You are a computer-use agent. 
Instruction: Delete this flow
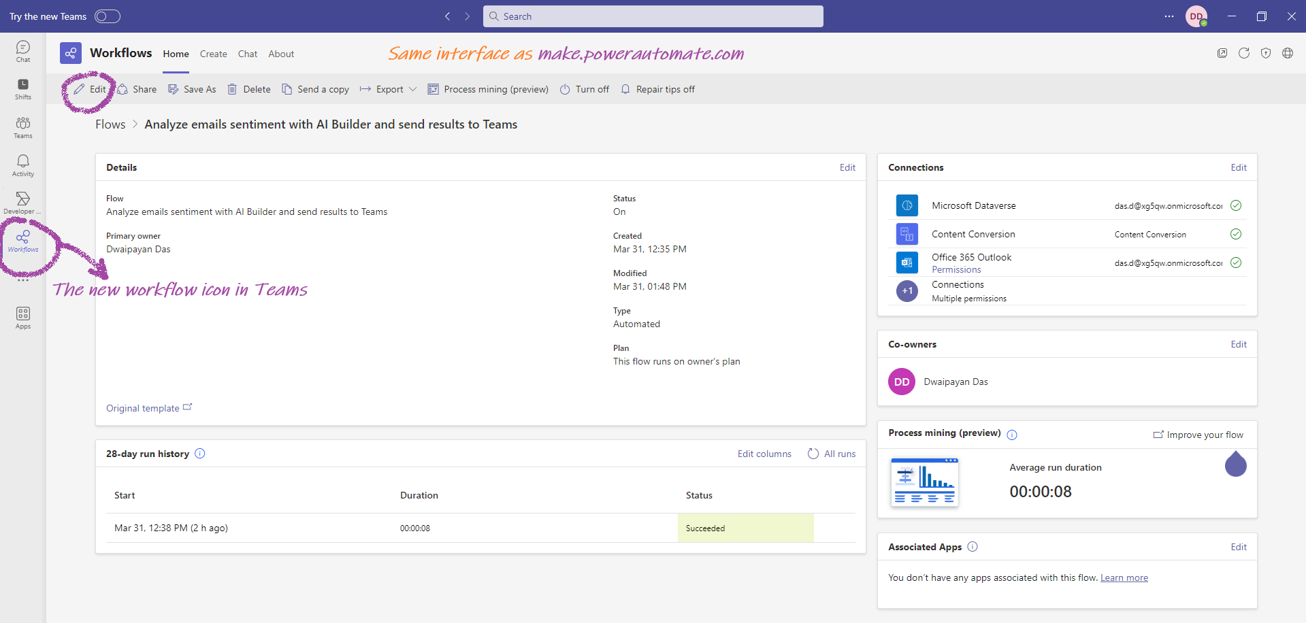pos(249,89)
